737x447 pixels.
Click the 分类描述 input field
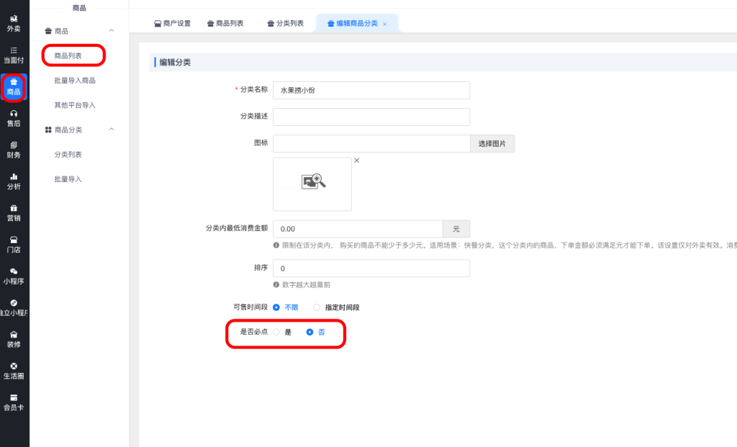click(371, 117)
